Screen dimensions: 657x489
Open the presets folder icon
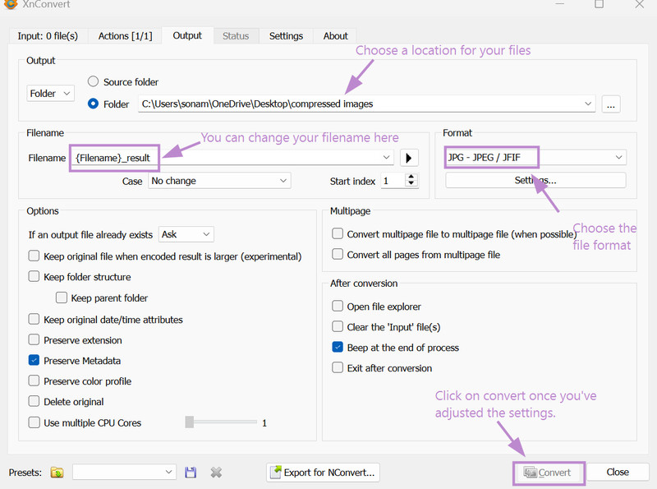click(57, 473)
